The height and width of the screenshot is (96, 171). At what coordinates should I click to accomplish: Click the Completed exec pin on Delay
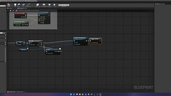coord(59,51)
